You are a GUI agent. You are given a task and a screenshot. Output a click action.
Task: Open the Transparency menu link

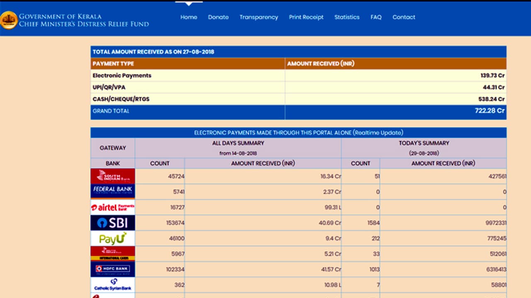258,17
